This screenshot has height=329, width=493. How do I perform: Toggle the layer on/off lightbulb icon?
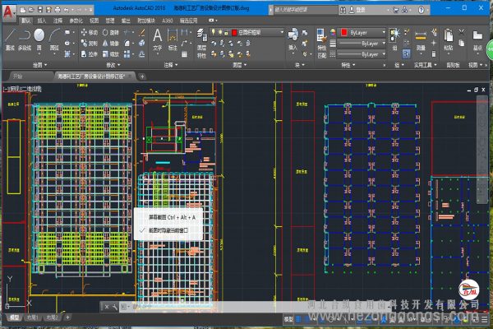tap(213, 32)
